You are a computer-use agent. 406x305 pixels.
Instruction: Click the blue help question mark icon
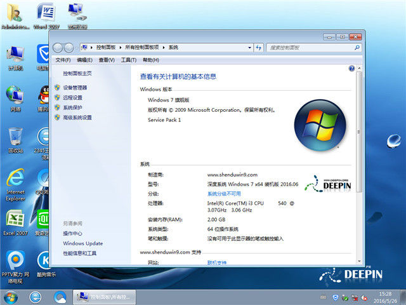[351, 68]
